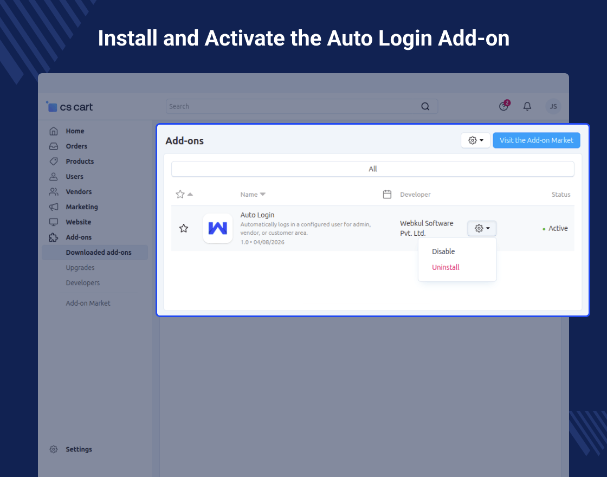Click the Auto Login add-on name
The image size is (607, 477).
click(x=257, y=215)
